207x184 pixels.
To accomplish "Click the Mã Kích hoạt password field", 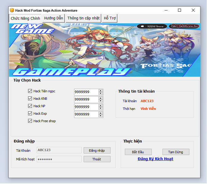I will [59, 159].
